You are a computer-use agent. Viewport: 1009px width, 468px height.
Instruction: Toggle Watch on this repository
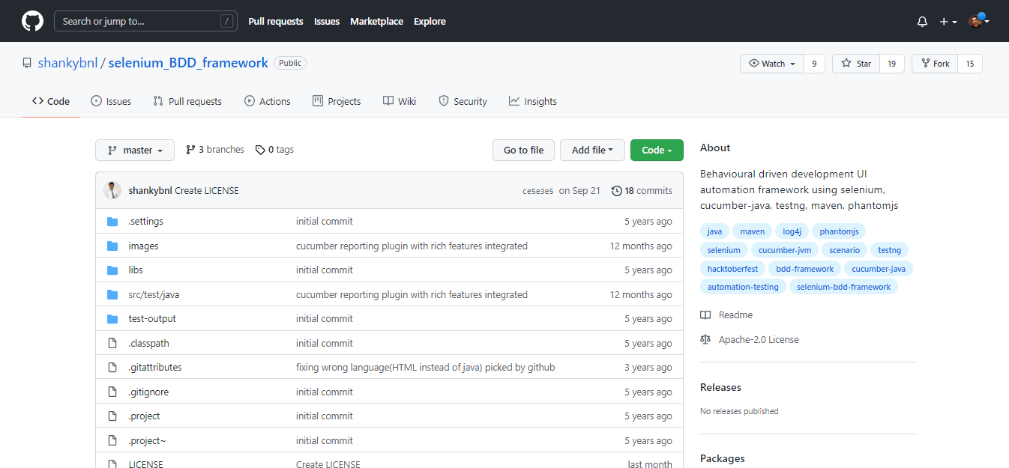coord(772,64)
